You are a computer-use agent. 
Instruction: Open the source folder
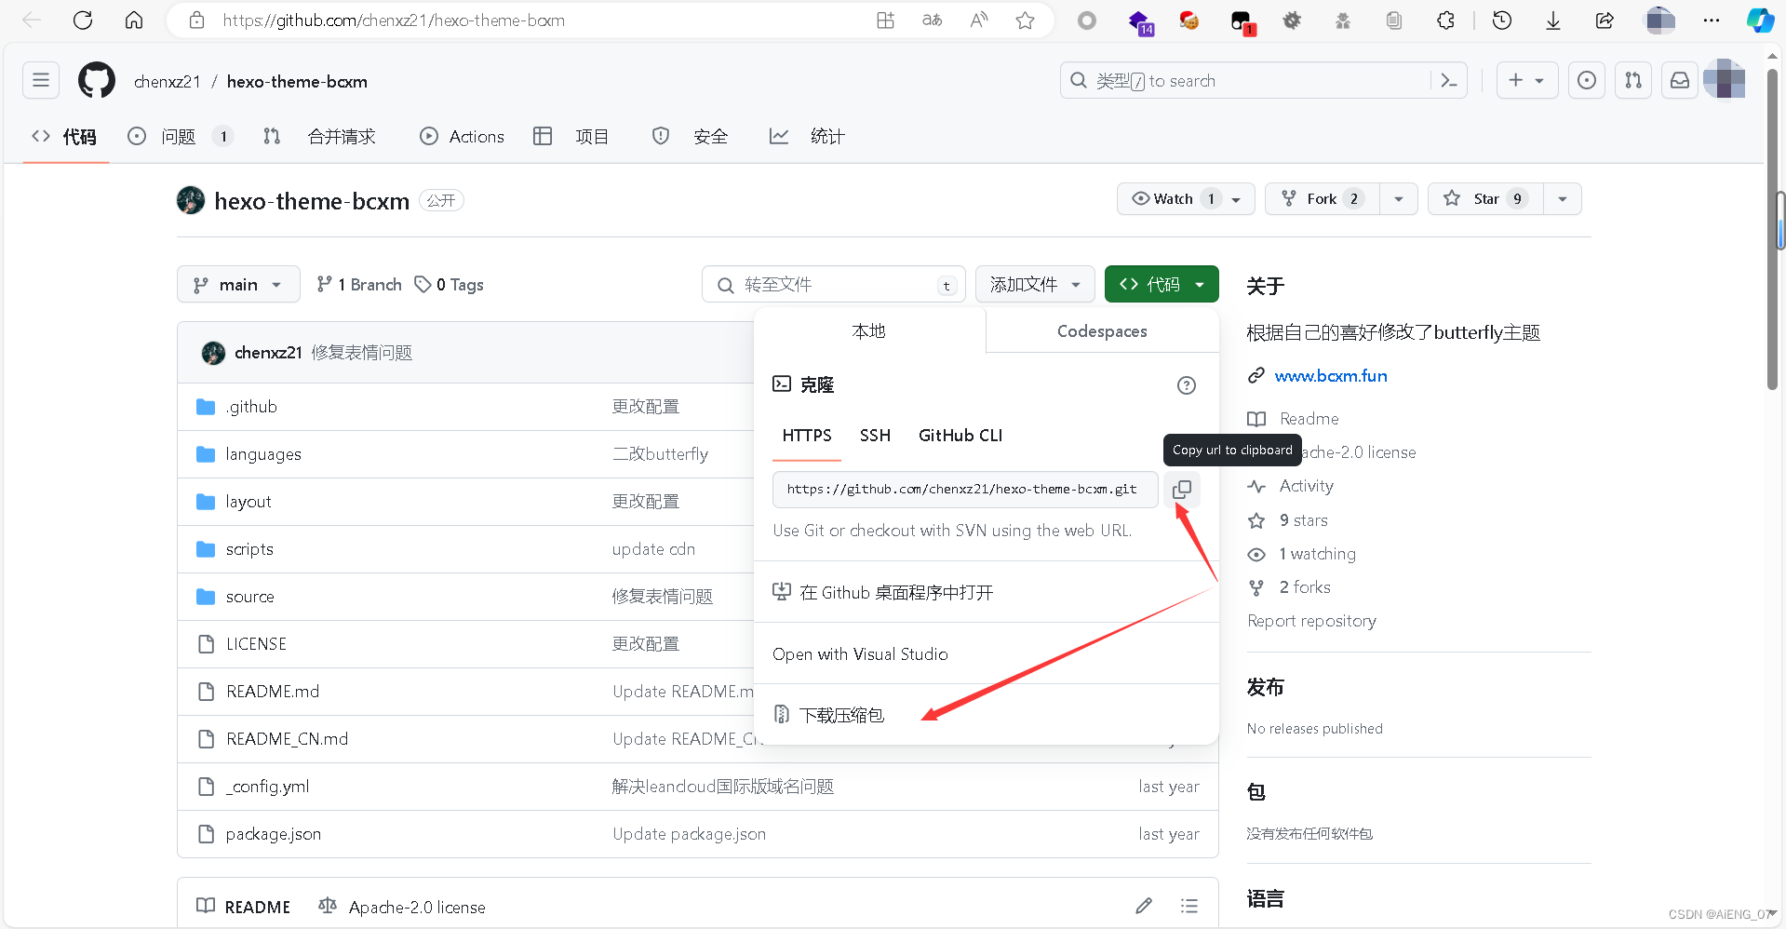(x=249, y=597)
